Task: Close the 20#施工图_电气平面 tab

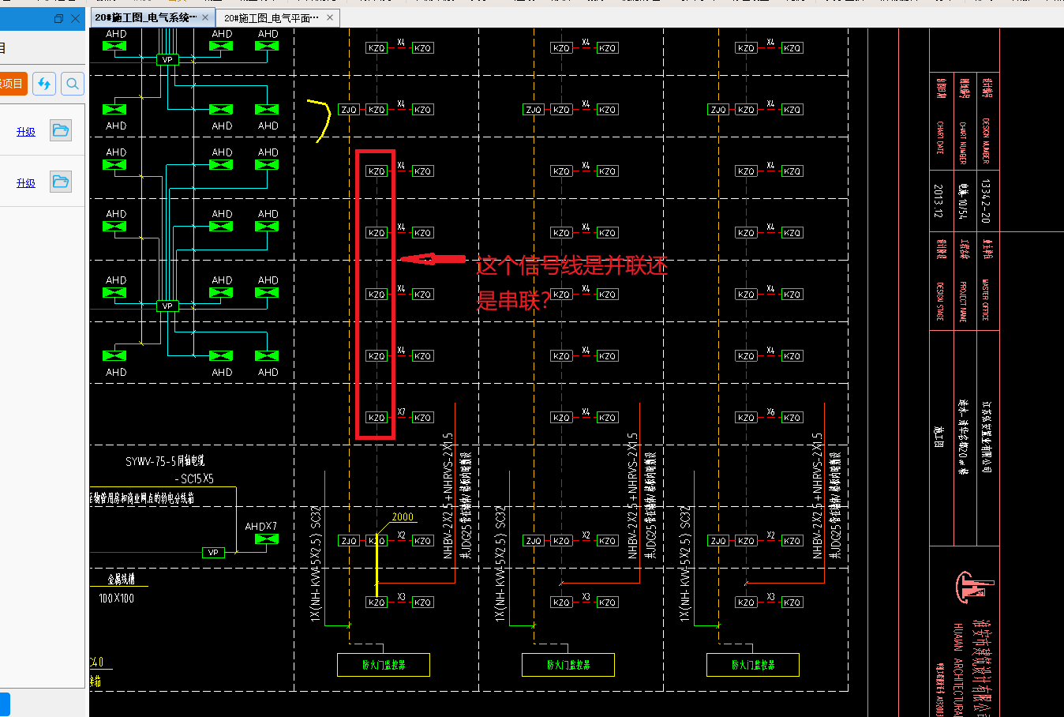Action: pyautogui.click(x=330, y=17)
